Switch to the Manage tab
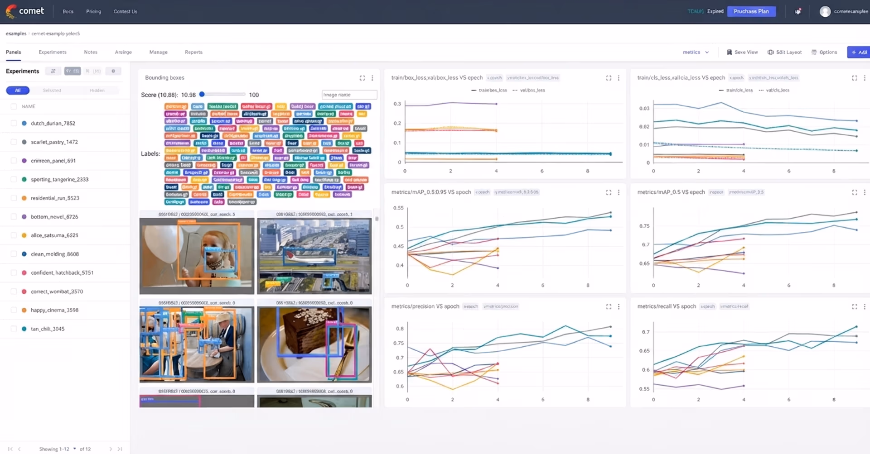Image resolution: width=870 pixels, height=454 pixels. (159, 52)
